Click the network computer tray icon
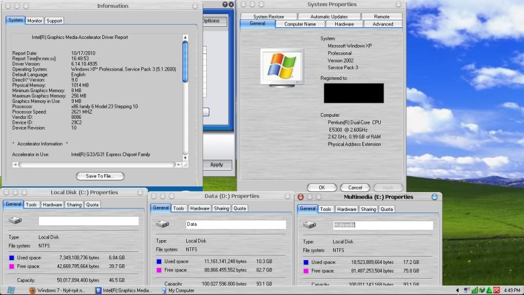Image resolution: width=524 pixels, height=295 pixels. point(466,290)
